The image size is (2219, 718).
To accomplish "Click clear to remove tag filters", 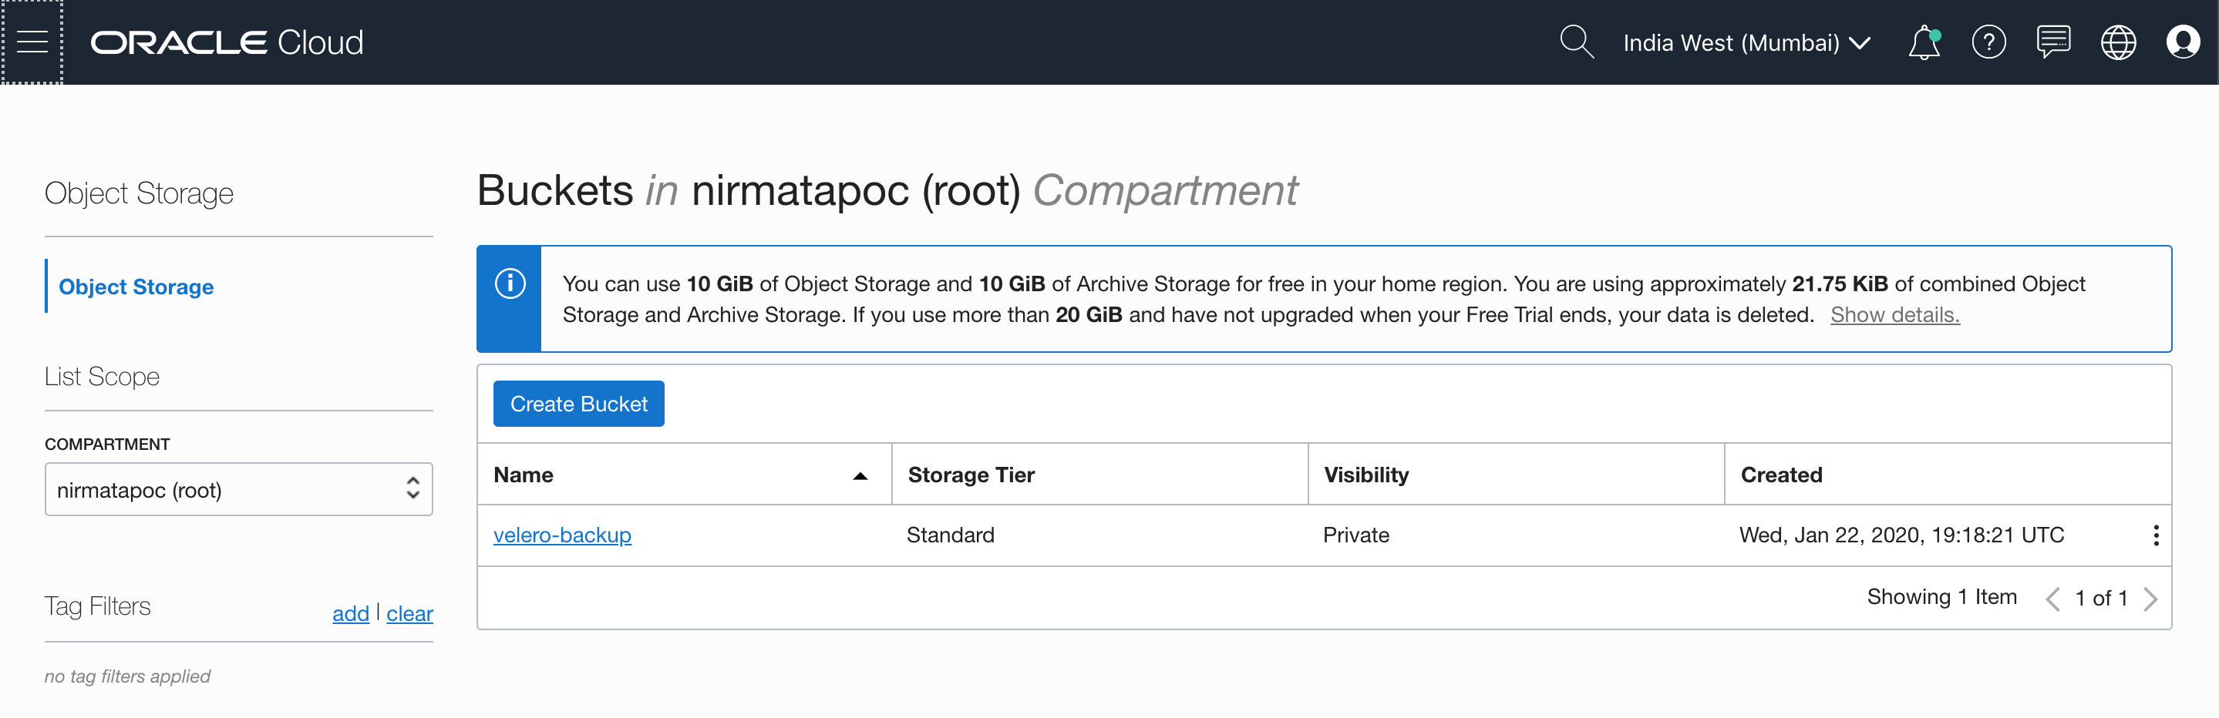I will coord(409,613).
